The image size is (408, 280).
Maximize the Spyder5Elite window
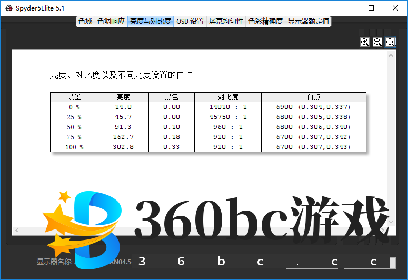coord(371,8)
